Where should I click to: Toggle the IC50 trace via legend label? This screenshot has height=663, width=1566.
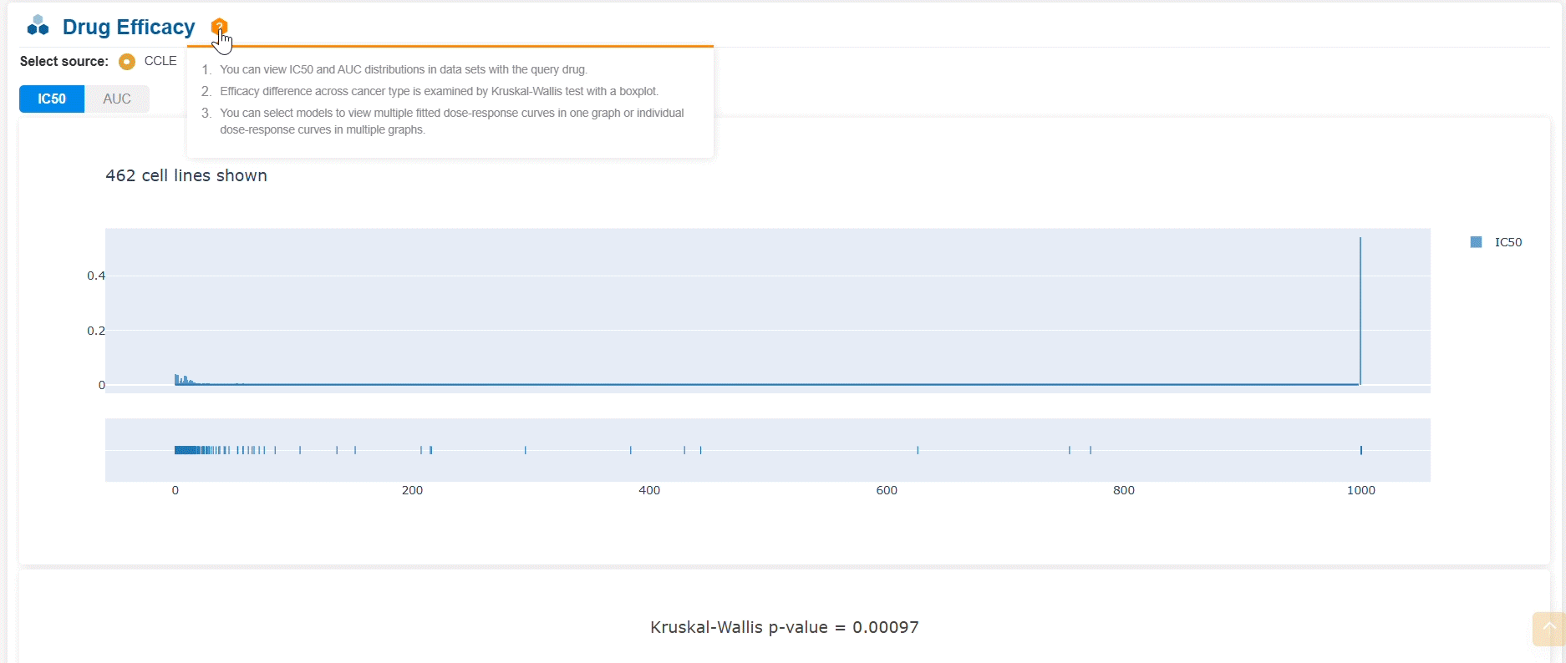(x=1508, y=242)
